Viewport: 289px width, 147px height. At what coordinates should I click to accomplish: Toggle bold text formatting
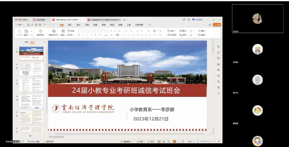click(x=79, y=35)
